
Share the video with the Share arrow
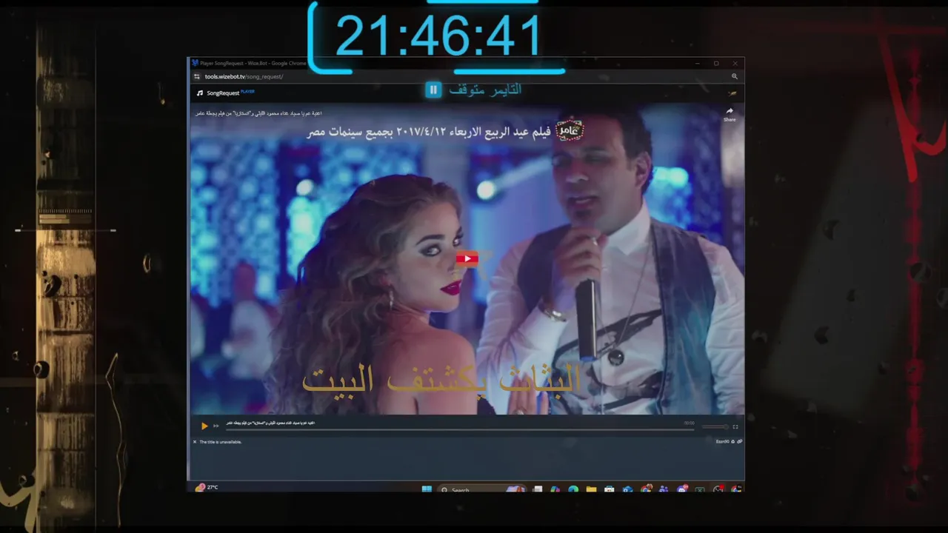pyautogui.click(x=730, y=114)
